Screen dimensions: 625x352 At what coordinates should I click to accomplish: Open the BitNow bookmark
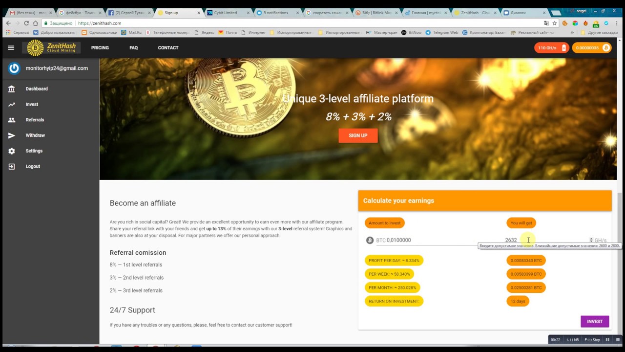(x=411, y=32)
